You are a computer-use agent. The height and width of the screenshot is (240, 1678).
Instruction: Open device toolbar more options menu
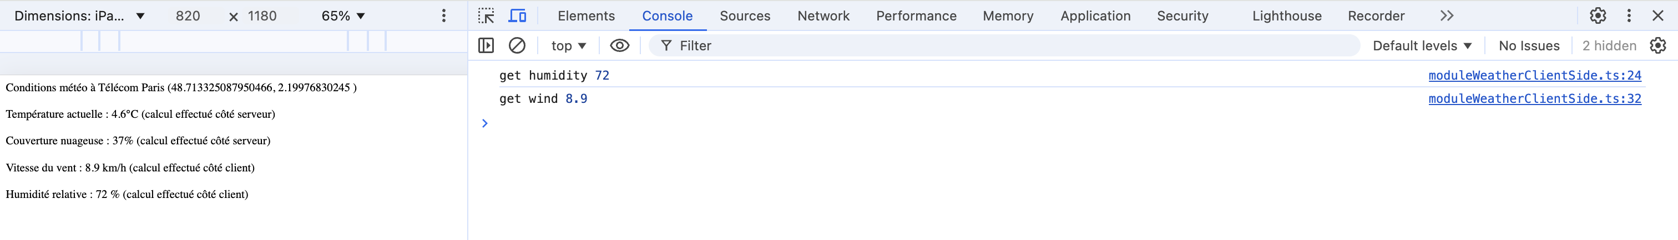tap(443, 15)
